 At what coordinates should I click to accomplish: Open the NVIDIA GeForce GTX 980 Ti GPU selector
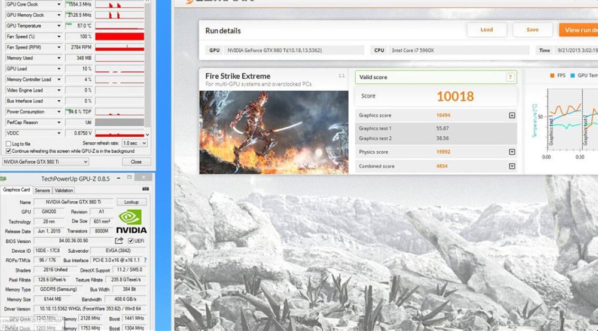(45, 162)
